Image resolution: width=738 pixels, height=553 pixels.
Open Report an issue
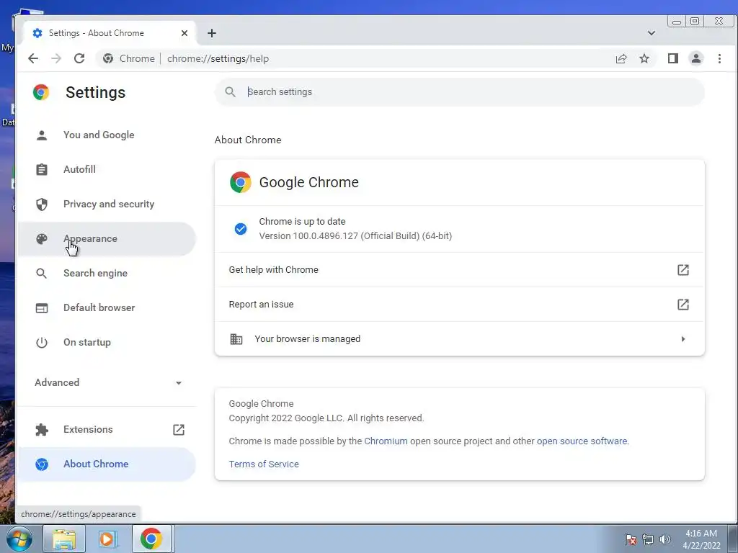tap(459, 305)
